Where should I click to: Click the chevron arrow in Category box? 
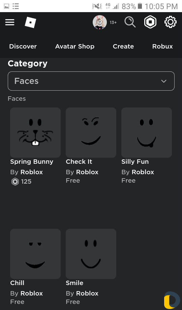click(163, 81)
